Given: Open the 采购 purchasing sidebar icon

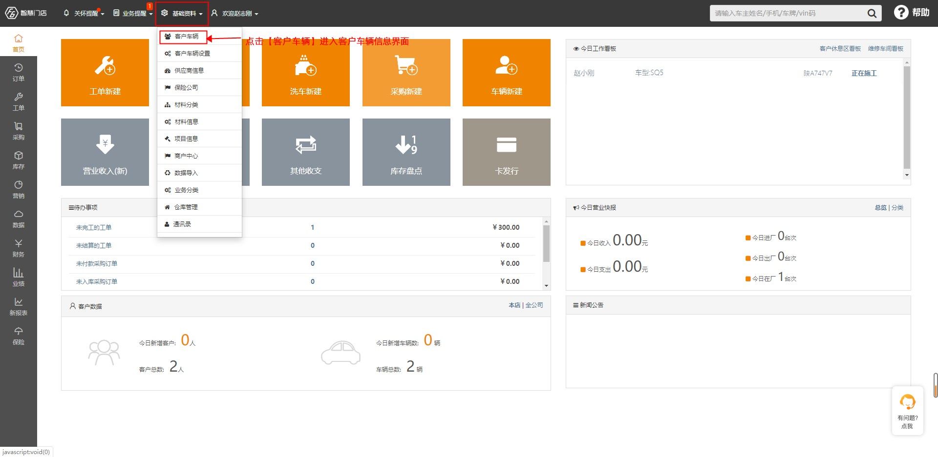Looking at the screenshot, I should pyautogui.click(x=19, y=131).
